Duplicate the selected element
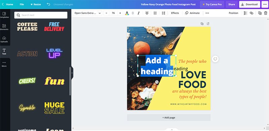Image resolution: width=269 pixels, height=131 pixels. pos(260,13)
